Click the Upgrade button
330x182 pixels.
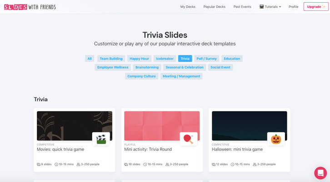[316, 7]
